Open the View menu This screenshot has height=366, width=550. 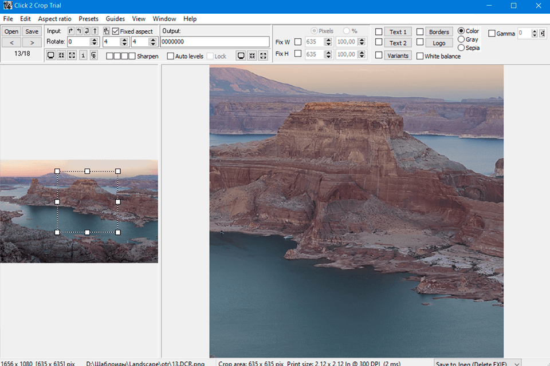(x=139, y=19)
